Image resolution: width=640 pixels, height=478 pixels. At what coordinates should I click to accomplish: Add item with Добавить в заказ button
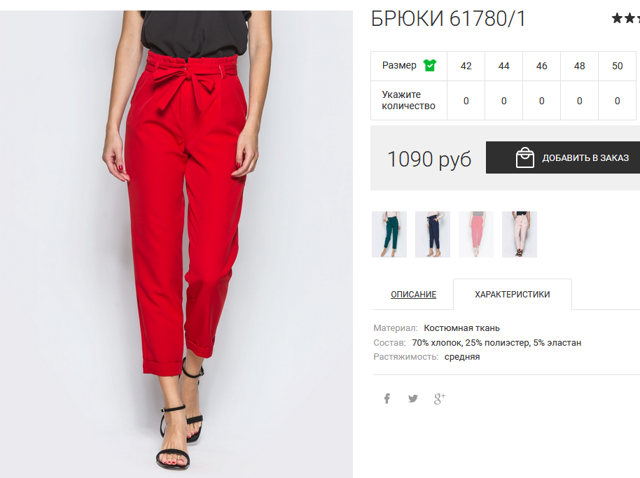pos(563,157)
